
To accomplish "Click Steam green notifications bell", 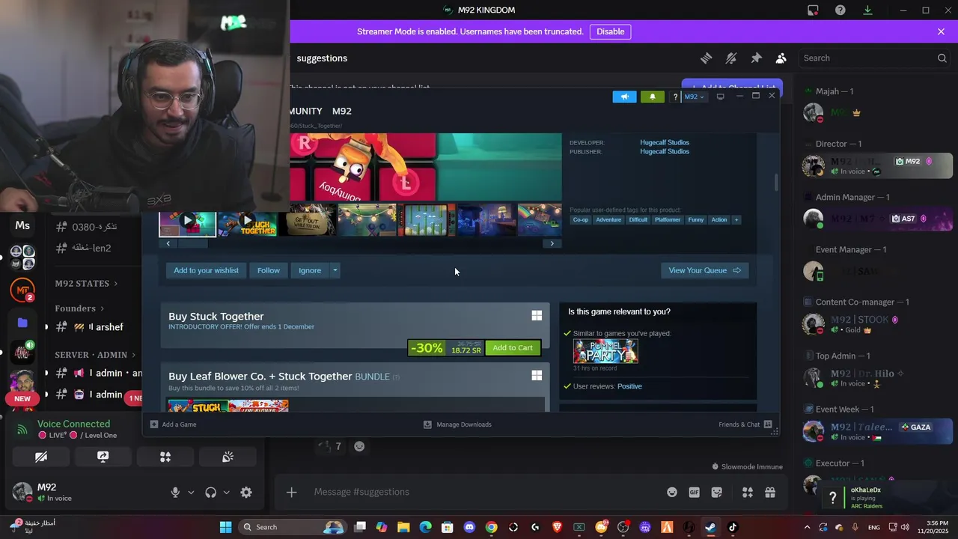I will coord(652,97).
